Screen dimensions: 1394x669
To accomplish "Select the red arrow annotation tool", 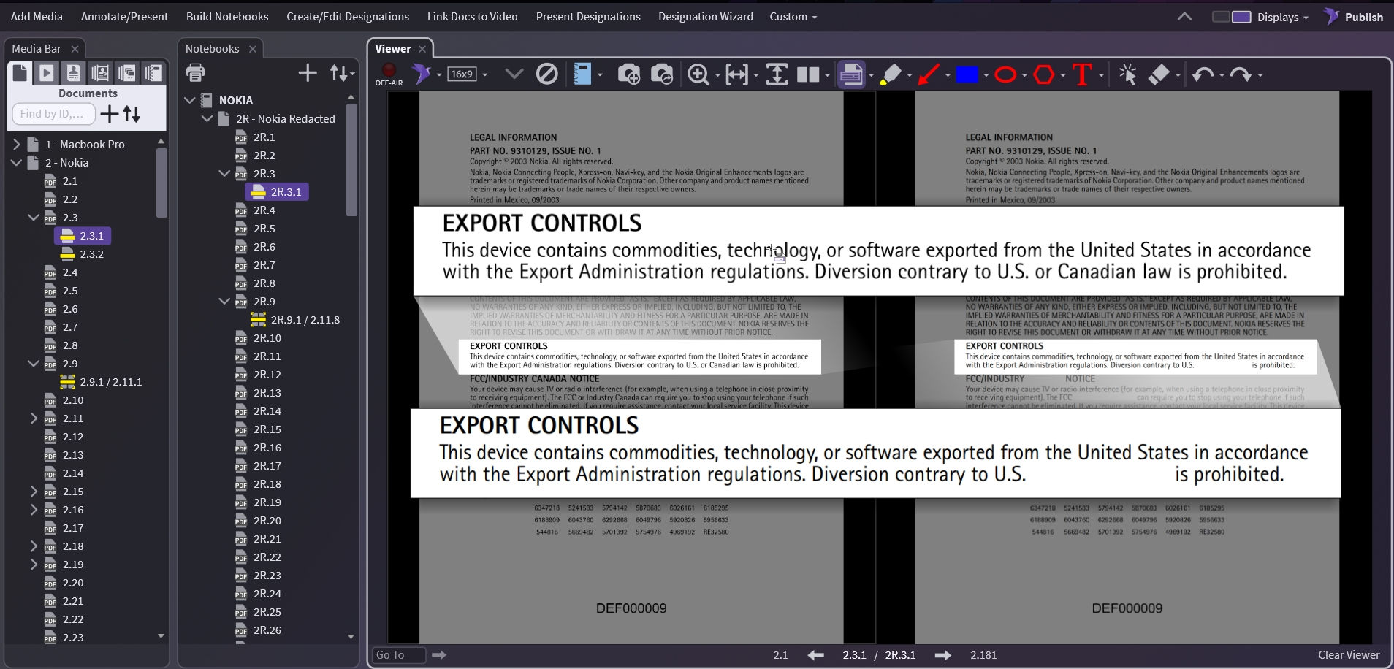I will pos(929,74).
